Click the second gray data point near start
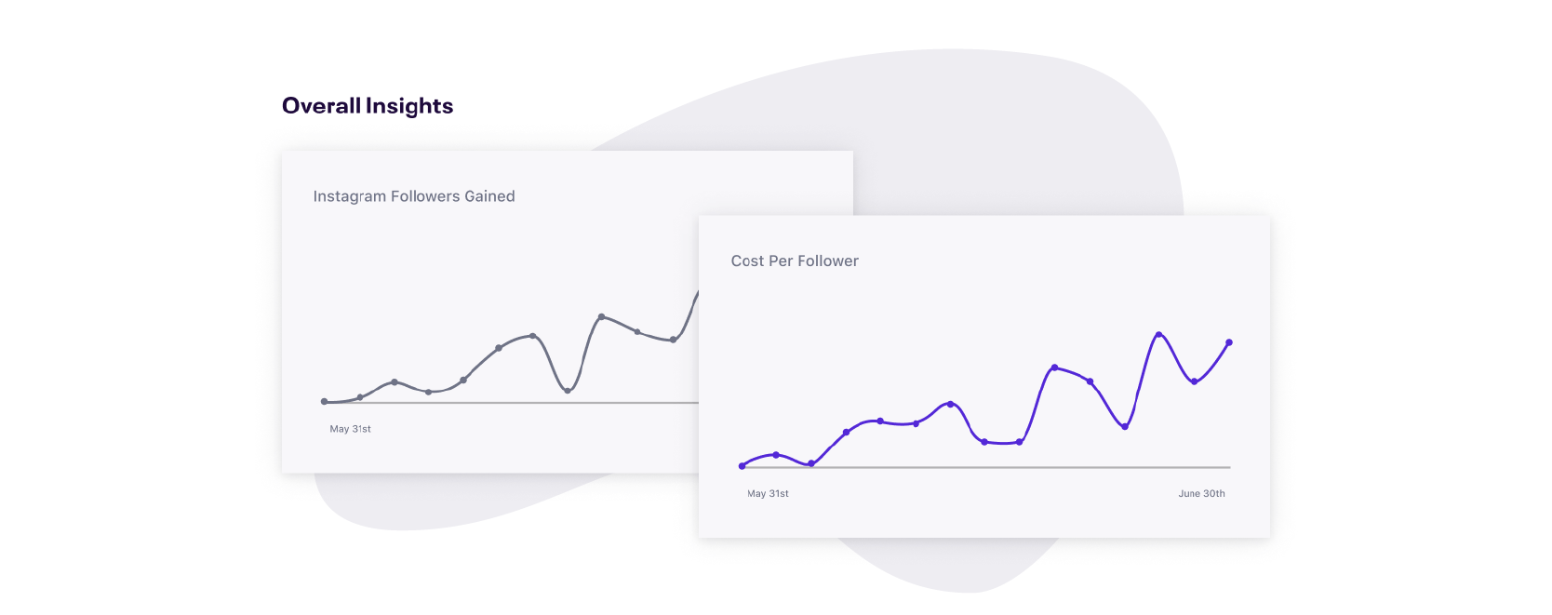 (x=360, y=397)
